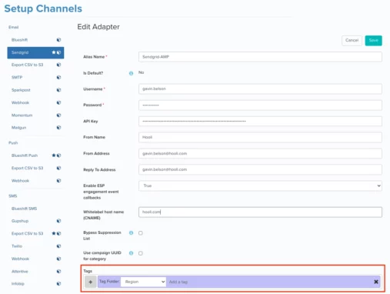Image resolution: width=390 pixels, height=294 pixels.
Task: Remove the tag row with the X icon
Action: click(376, 282)
